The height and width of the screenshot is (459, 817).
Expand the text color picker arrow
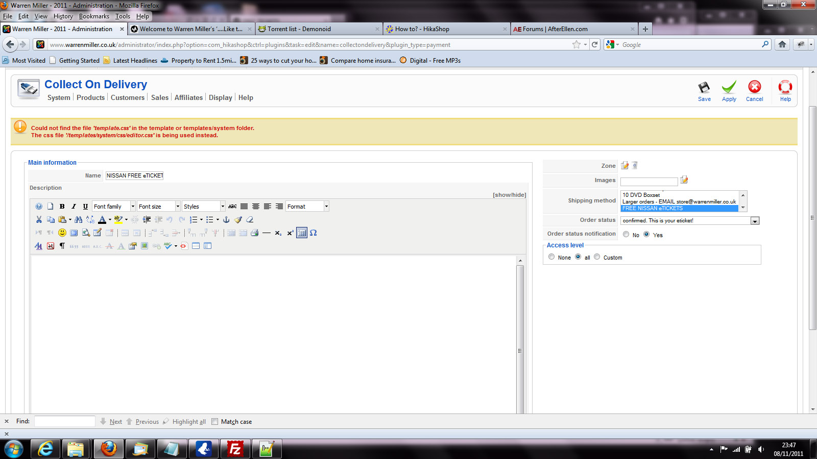pyautogui.click(x=110, y=220)
